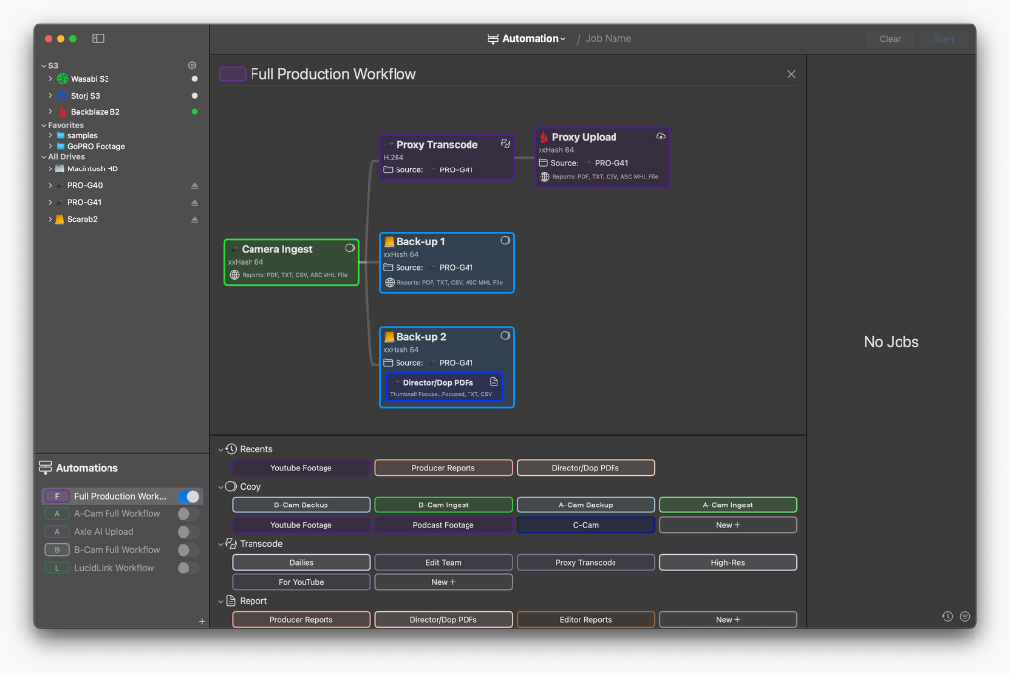Add a new automation with plus icon
This screenshot has height=673, width=1010.
pyautogui.click(x=202, y=621)
